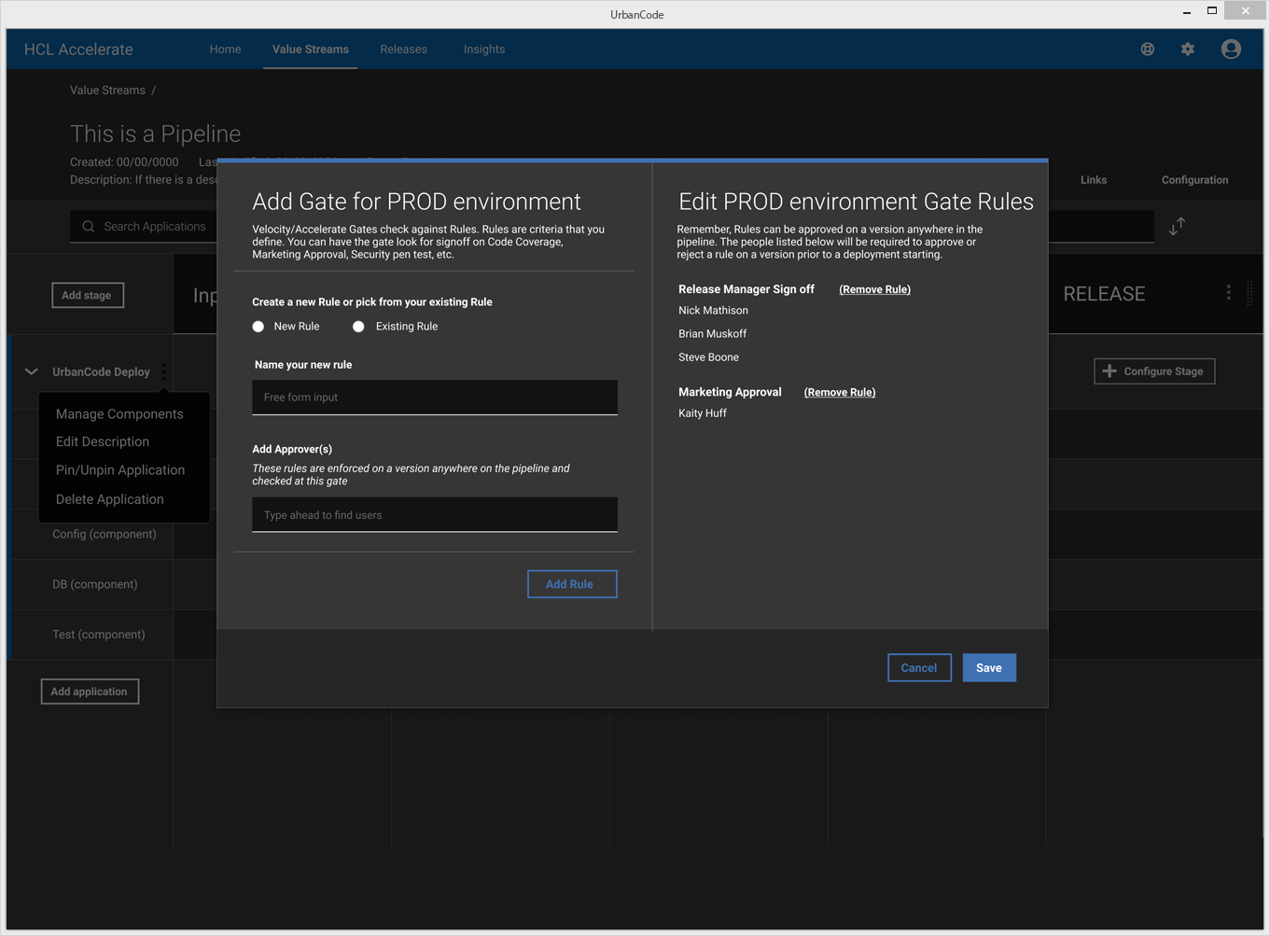Select the New Rule radio button
Viewport: 1270px width, 936px height.
tap(258, 327)
